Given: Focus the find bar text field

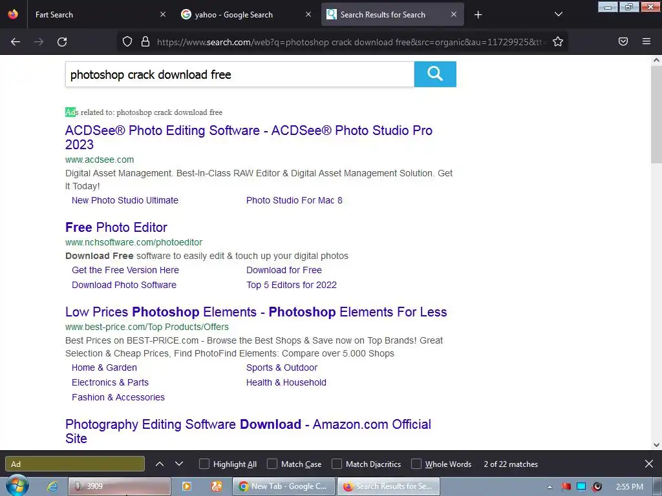Looking at the screenshot, I should point(75,464).
